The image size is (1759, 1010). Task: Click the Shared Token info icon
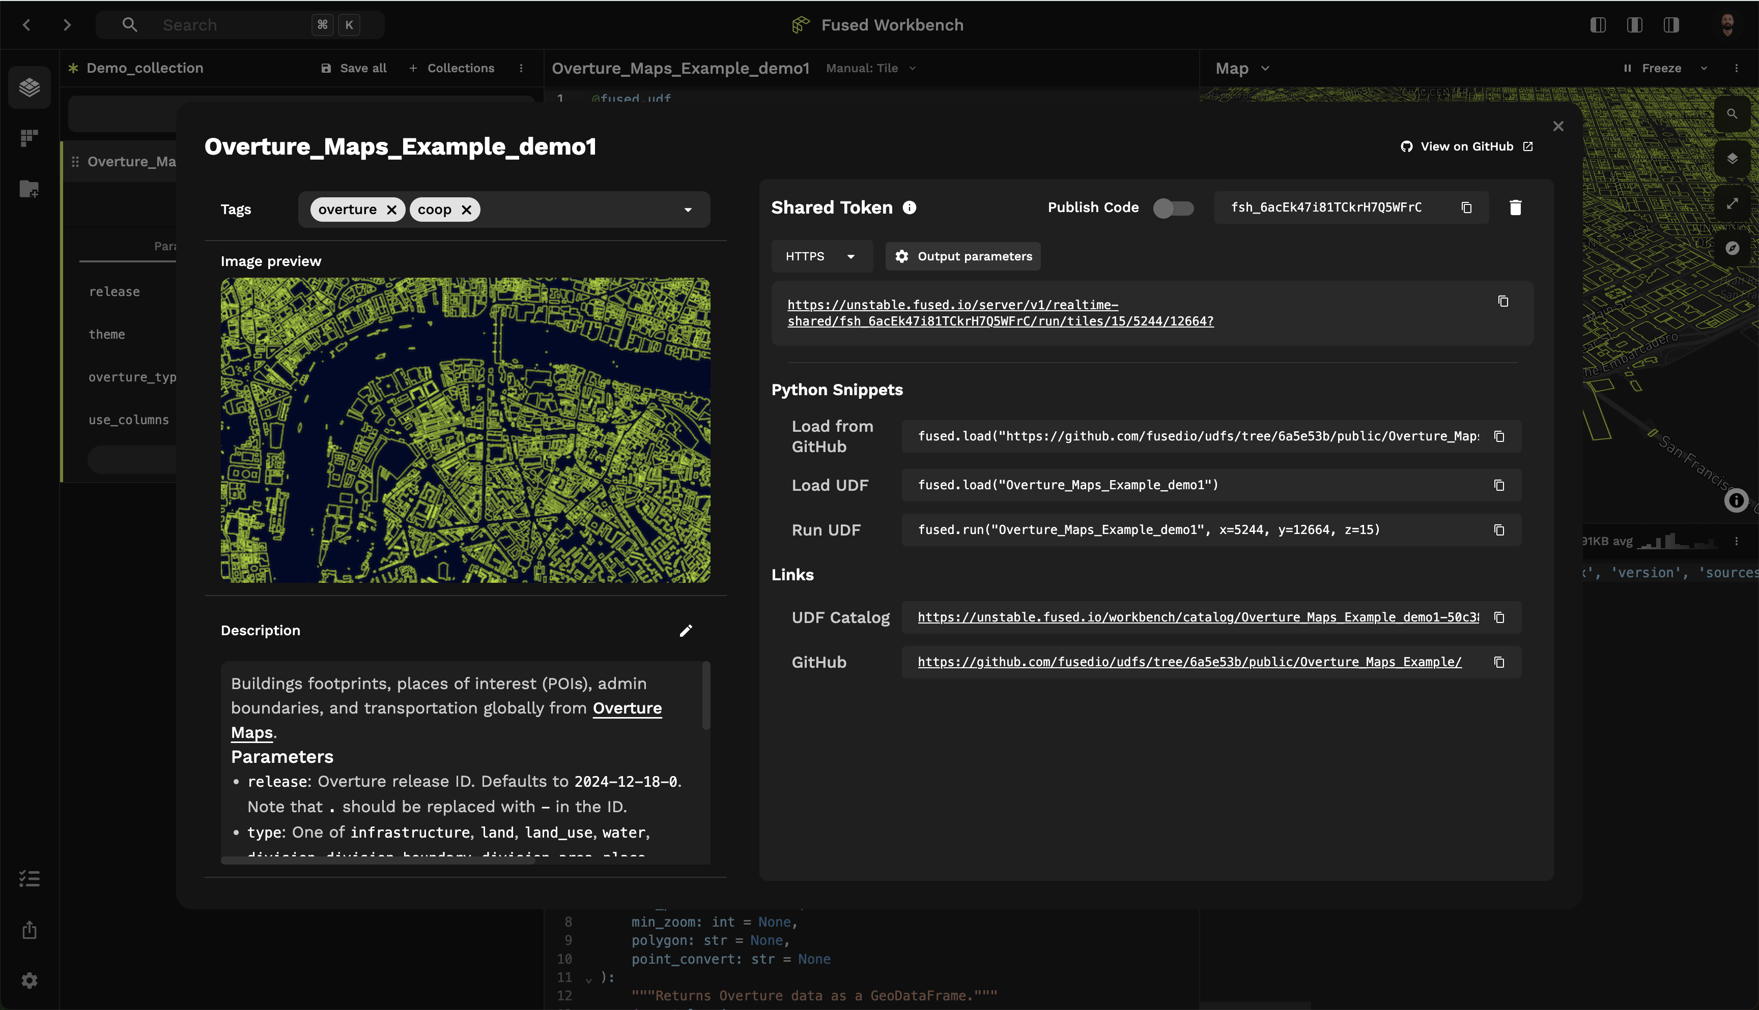coord(910,207)
